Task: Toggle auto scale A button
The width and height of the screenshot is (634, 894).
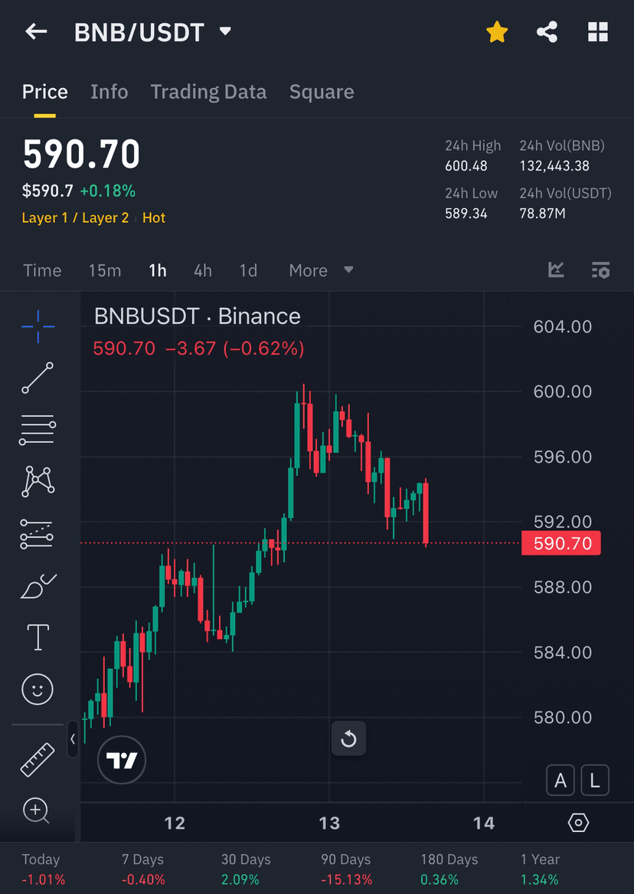Action: coord(560,779)
